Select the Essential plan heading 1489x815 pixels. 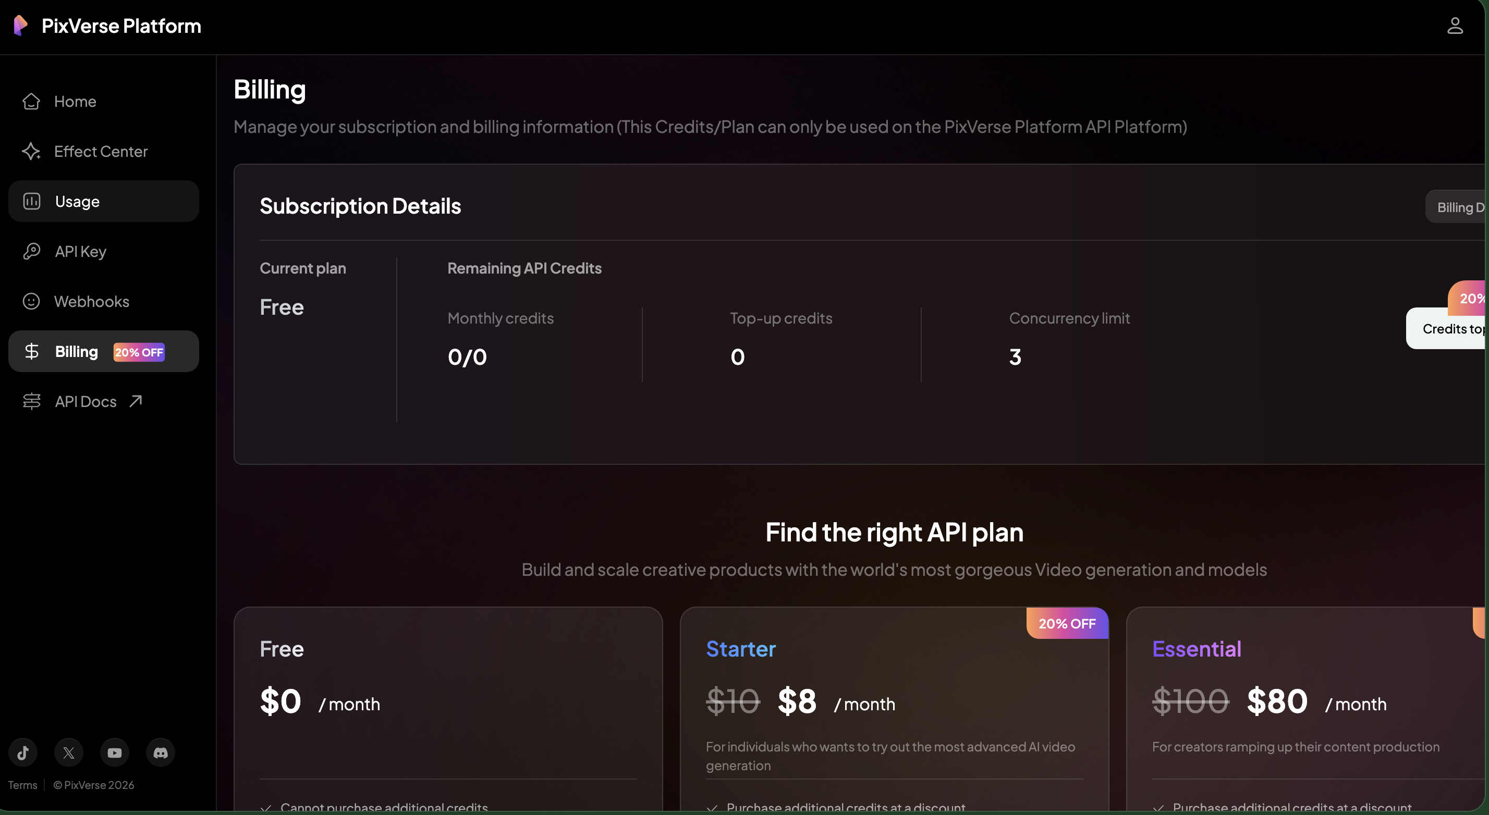pos(1196,649)
